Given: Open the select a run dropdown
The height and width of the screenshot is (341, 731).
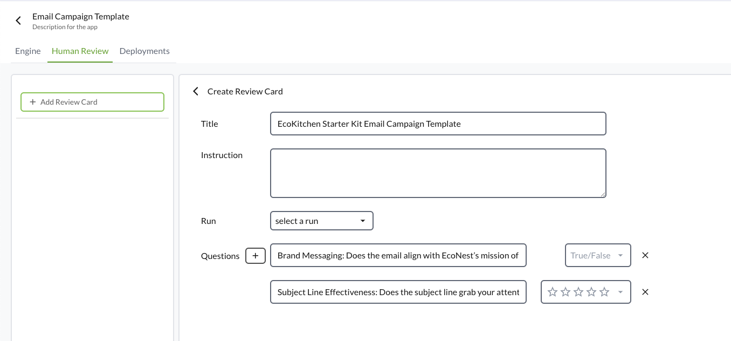Looking at the screenshot, I should pos(322,221).
